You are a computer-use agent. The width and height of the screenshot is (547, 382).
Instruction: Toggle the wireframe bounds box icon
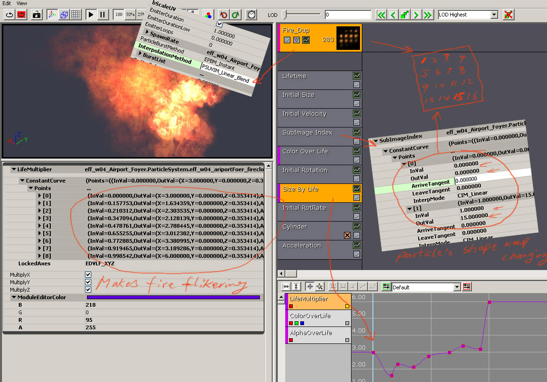pyautogui.click(x=64, y=15)
